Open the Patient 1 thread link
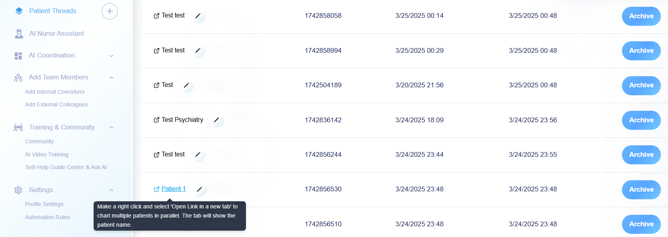The image size is (668, 237). point(173,189)
